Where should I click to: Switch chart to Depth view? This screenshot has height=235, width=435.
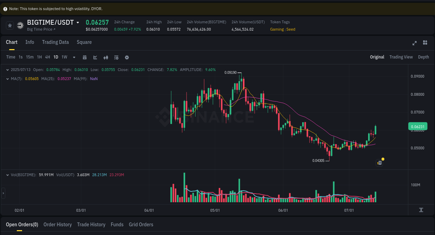[x=424, y=57]
